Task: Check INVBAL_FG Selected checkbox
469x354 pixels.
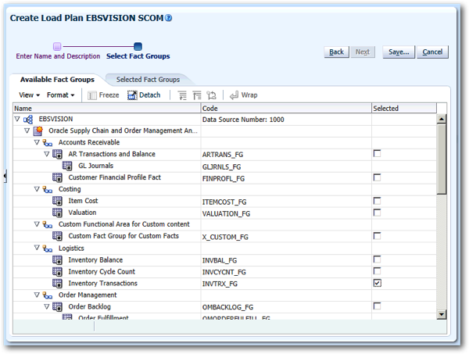Action: point(378,259)
